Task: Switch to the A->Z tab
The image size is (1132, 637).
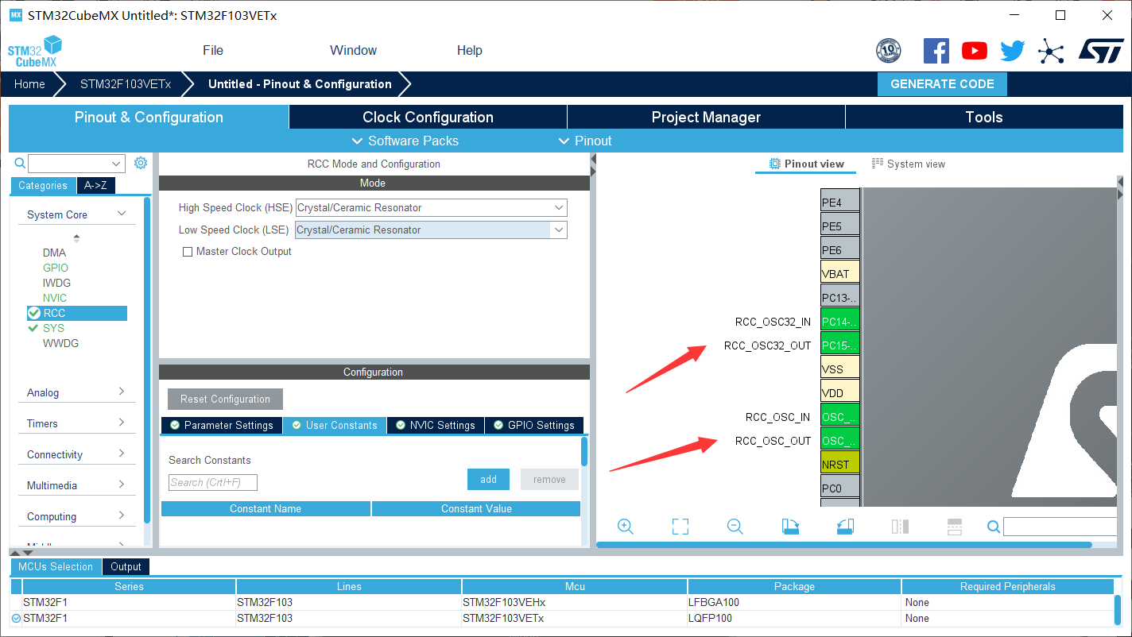Action: pos(95,186)
